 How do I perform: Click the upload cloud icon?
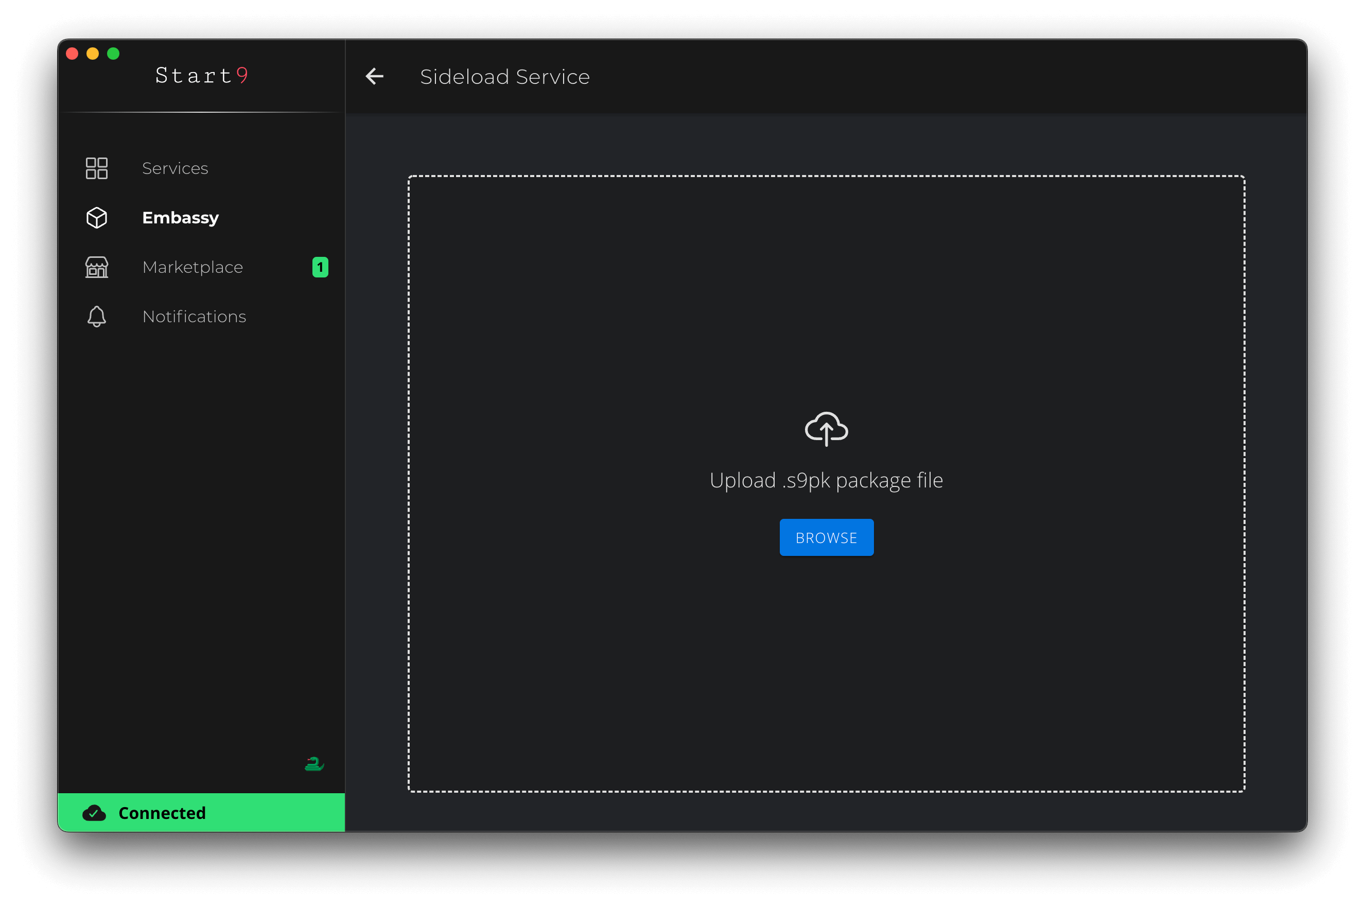(826, 428)
